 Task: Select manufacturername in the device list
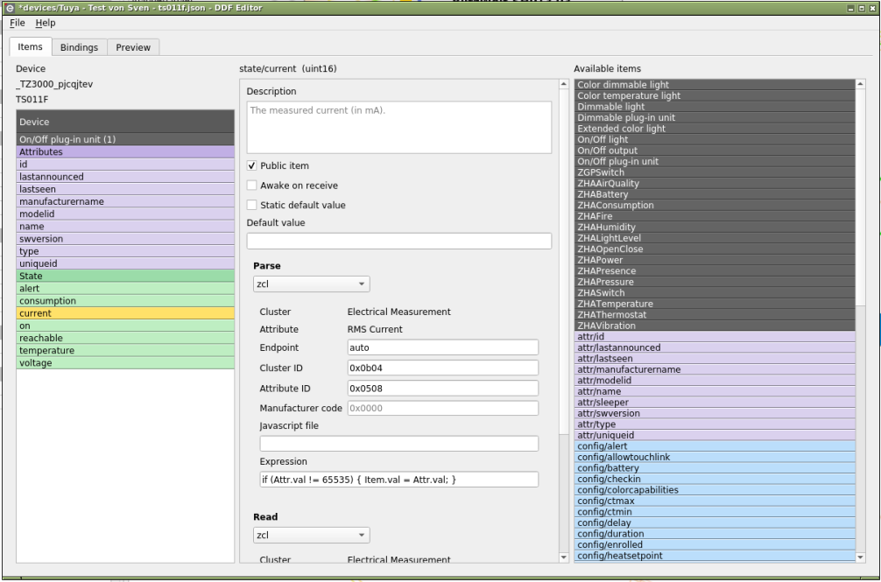[x=125, y=201]
